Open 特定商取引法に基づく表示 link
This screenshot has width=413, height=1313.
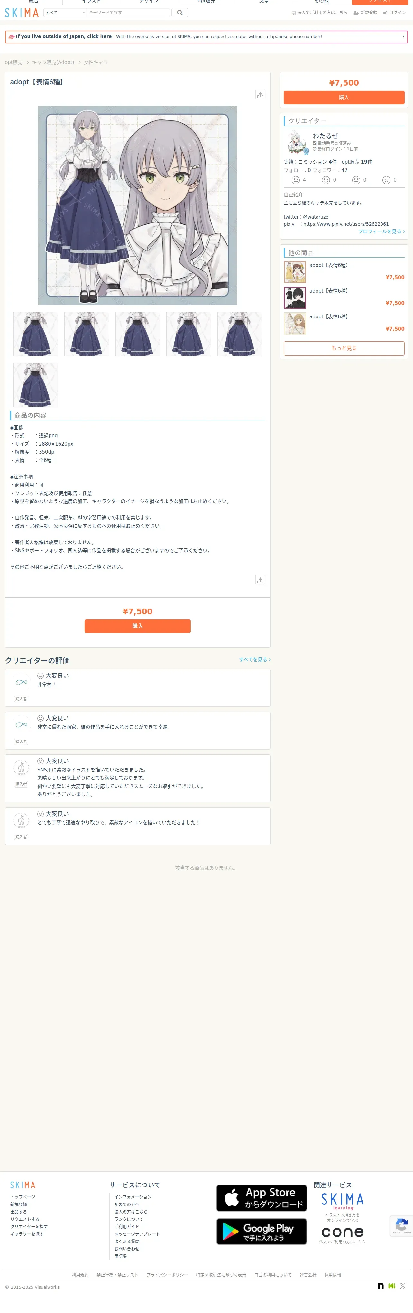(x=221, y=1275)
